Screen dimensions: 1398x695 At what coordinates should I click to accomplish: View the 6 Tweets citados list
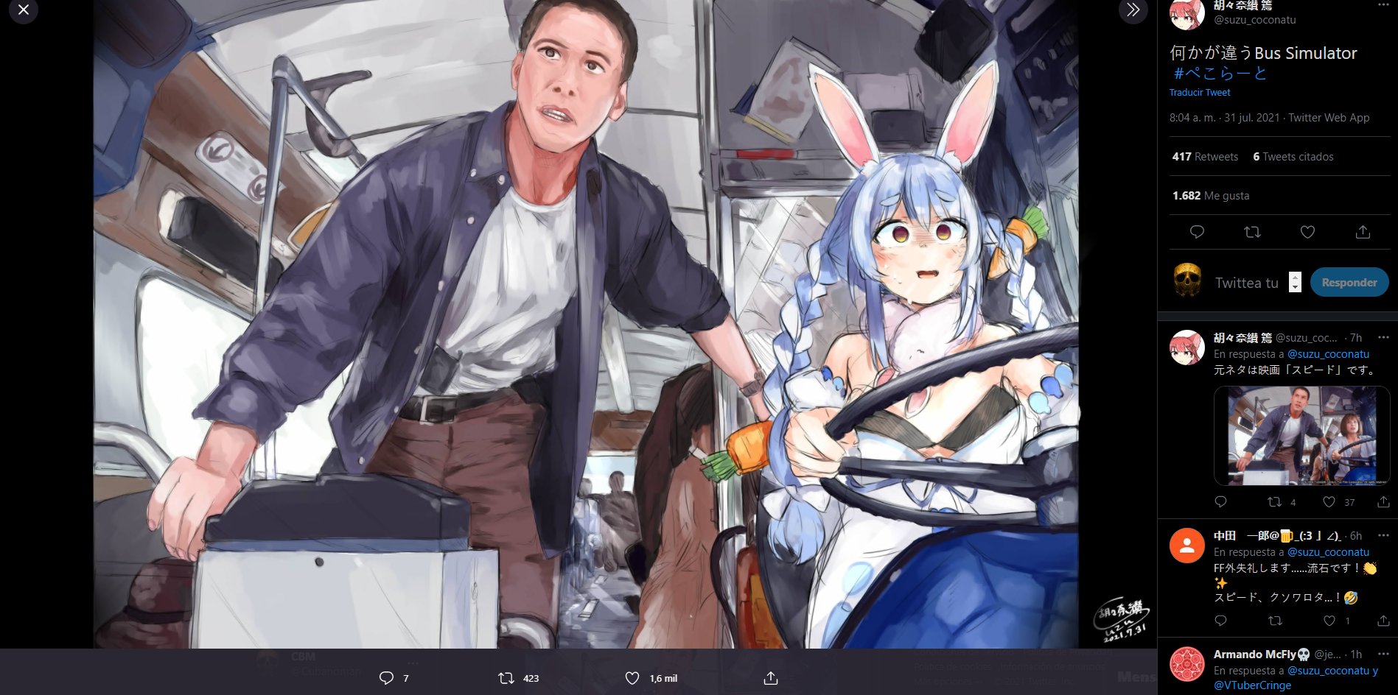click(x=1293, y=157)
